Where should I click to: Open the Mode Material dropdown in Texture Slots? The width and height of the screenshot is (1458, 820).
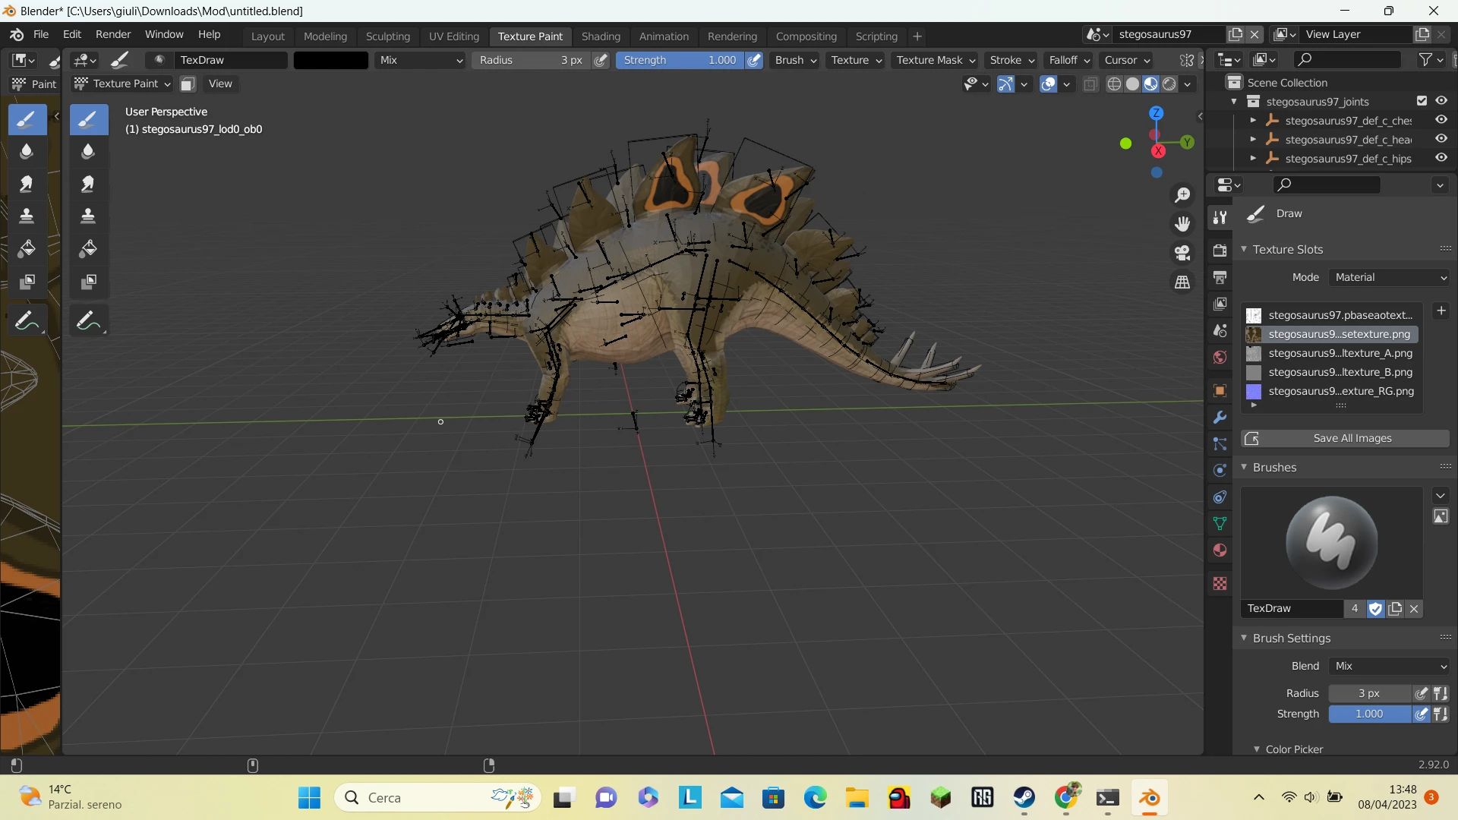pos(1389,277)
